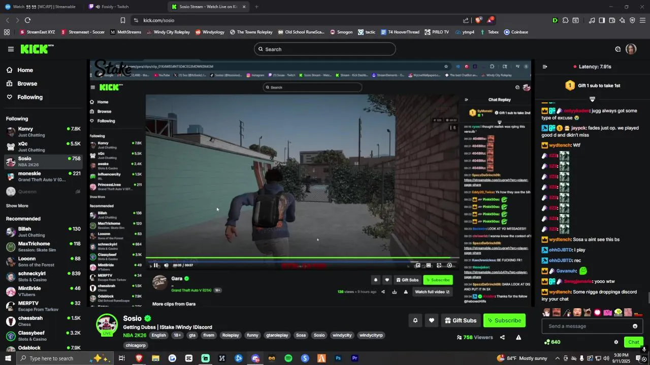Click the Kick logo
The image size is (650, 365).
[37, 49]
